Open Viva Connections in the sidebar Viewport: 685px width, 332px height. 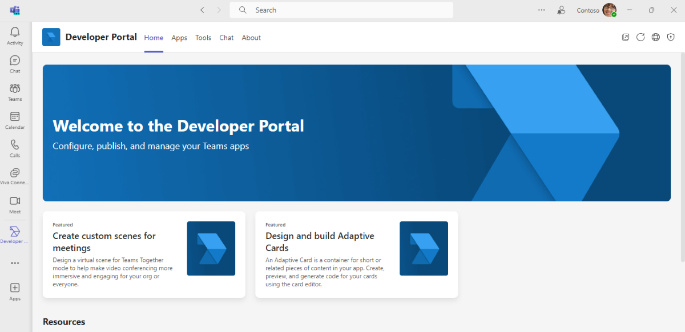15,176
